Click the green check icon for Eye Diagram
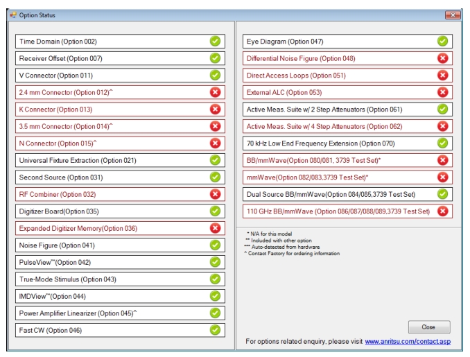The width and height of the screenshot is (470, 357). (442, 41)
